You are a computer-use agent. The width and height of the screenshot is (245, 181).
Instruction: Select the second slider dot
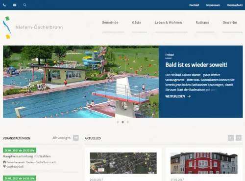(x=122, y=122)
